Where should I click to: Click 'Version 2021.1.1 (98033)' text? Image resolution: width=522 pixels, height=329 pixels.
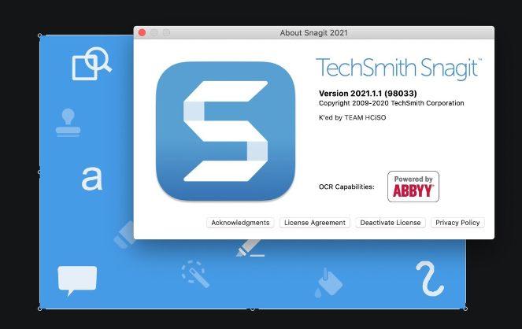(x=368, y=94)
